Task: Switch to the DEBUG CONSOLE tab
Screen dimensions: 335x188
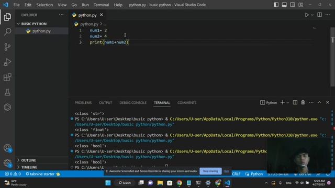Action: [133, 103]
